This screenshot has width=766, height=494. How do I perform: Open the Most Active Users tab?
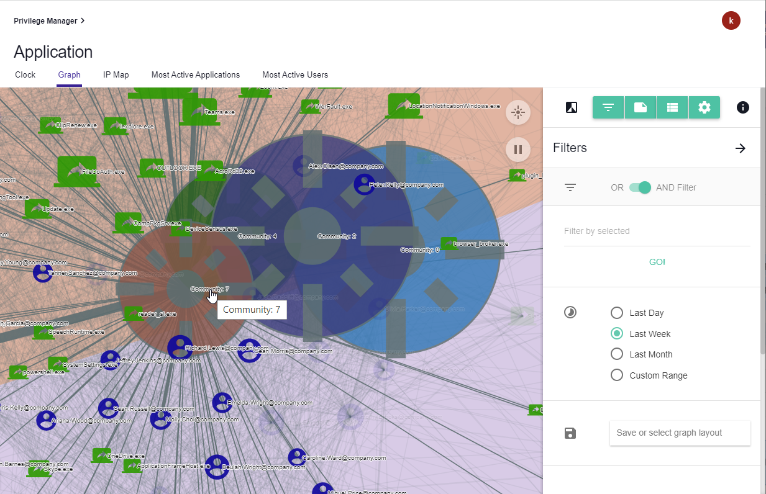(295, 74)
